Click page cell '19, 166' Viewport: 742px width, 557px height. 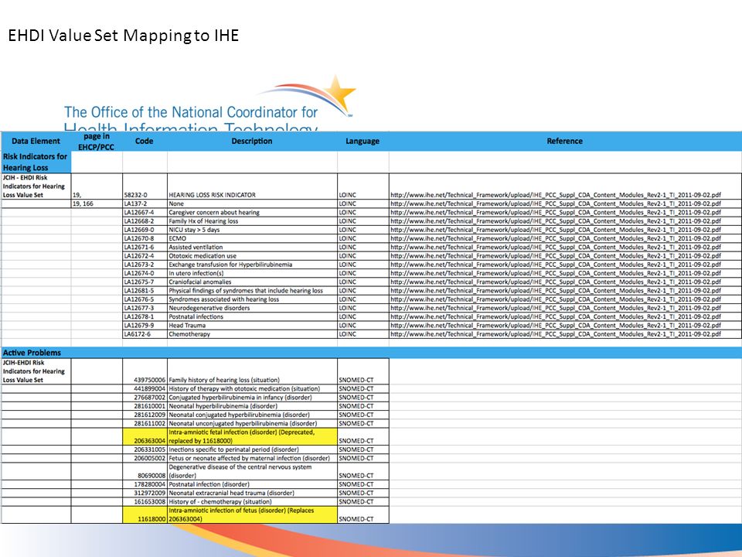(x=97, y=203)
